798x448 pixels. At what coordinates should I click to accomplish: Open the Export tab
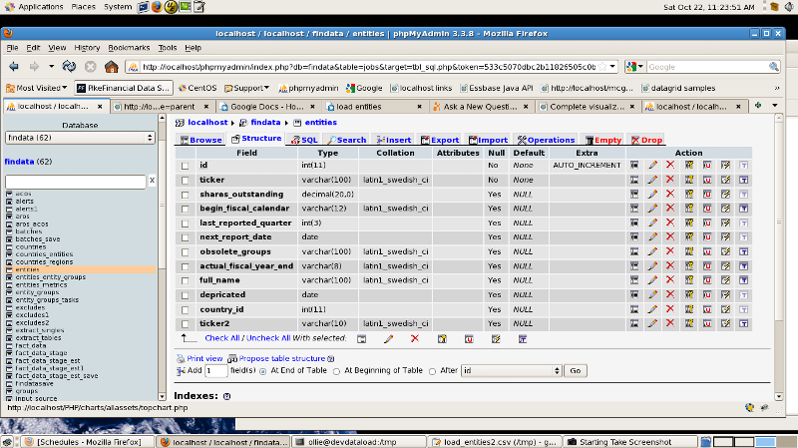point(440,140)
